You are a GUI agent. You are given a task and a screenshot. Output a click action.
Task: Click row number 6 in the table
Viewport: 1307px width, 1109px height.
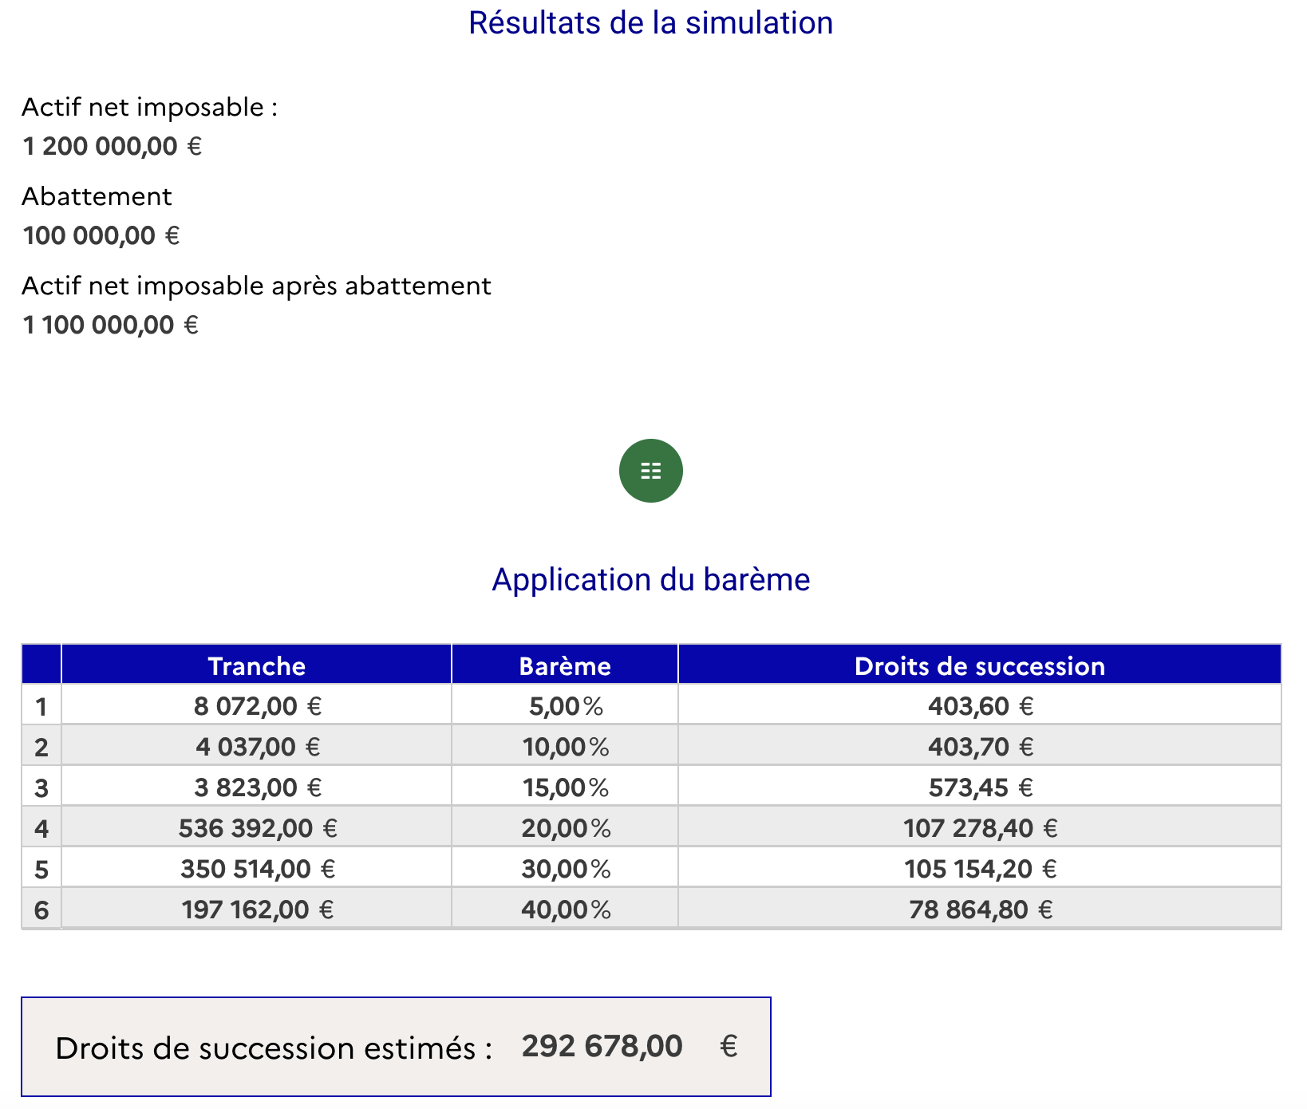click(41, 910)
